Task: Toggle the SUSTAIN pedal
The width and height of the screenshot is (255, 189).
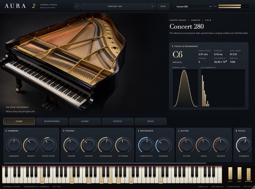Action: (249, 174)
